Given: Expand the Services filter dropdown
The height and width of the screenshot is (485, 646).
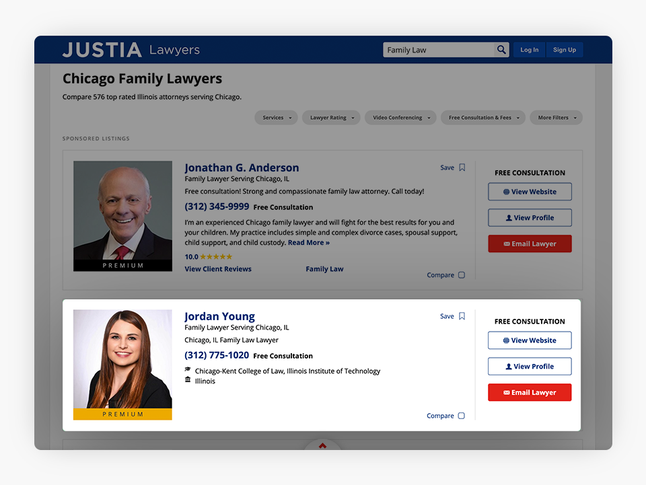Looking at the screenshot, I should (277, 118).
